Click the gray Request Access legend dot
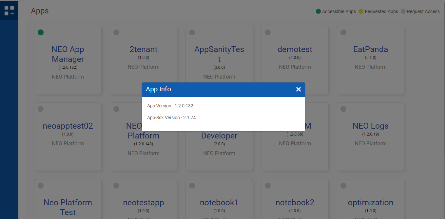This screenshot has height=219, width=445. pyautogui.click(x=403, y=11)
